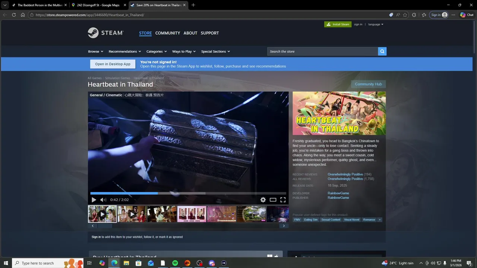Screen dimensions: 477x268
Task: Select first trailer video thumbnail
Action: (x=102, y=214)
